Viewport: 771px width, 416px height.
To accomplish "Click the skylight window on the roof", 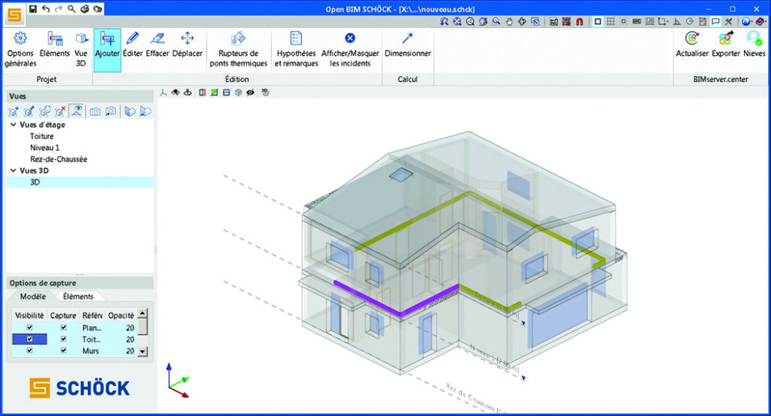I will (x=401, y=174).
